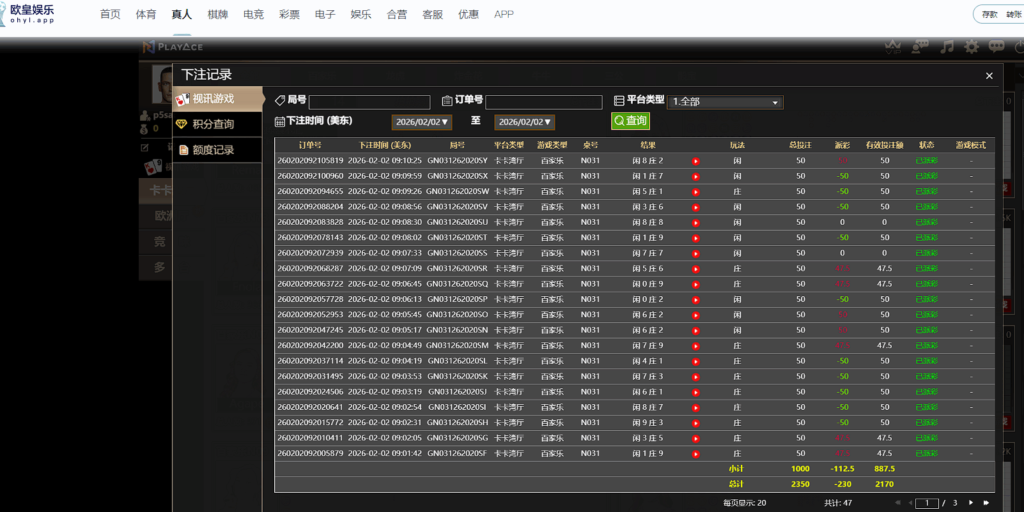Click the music note icon
This screenshot has height=512, width=1024.
coord(947,47)
